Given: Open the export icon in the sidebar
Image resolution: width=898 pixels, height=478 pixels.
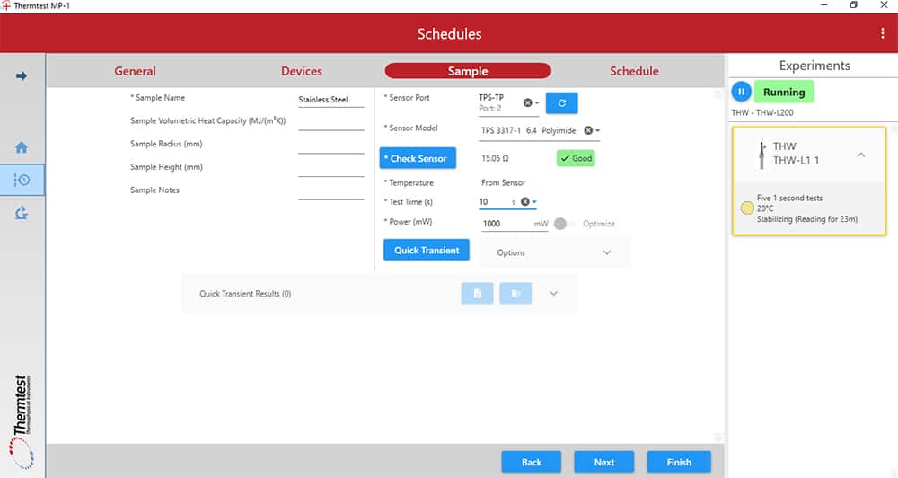Looking at the screenshot, I should coord(22,213).
